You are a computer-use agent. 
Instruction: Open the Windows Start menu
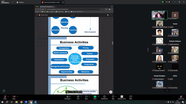tap(2, 102)
